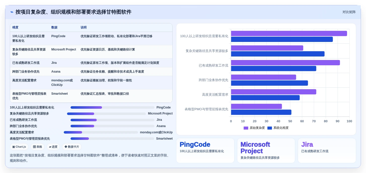Open the Microsoft Project data card

[x=266, y=150]
